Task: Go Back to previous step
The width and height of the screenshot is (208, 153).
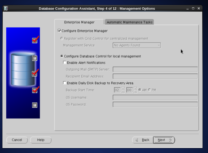Action: click(x=143, y=140)
